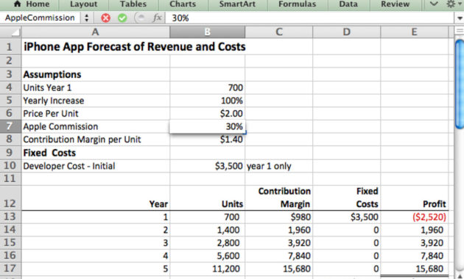Click the vertical scrollbar thumb
This screenshot has height=279, width=464.
[x=460, y=84]
